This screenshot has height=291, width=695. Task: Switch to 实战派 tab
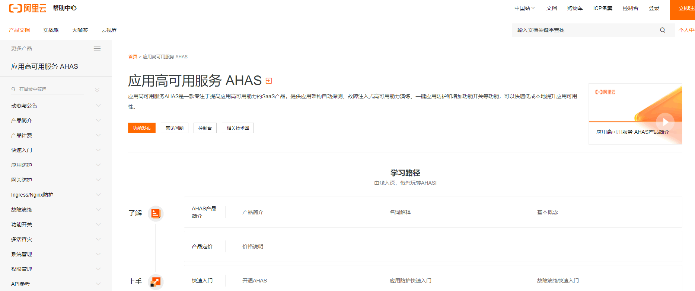click(x=51, y=30)
